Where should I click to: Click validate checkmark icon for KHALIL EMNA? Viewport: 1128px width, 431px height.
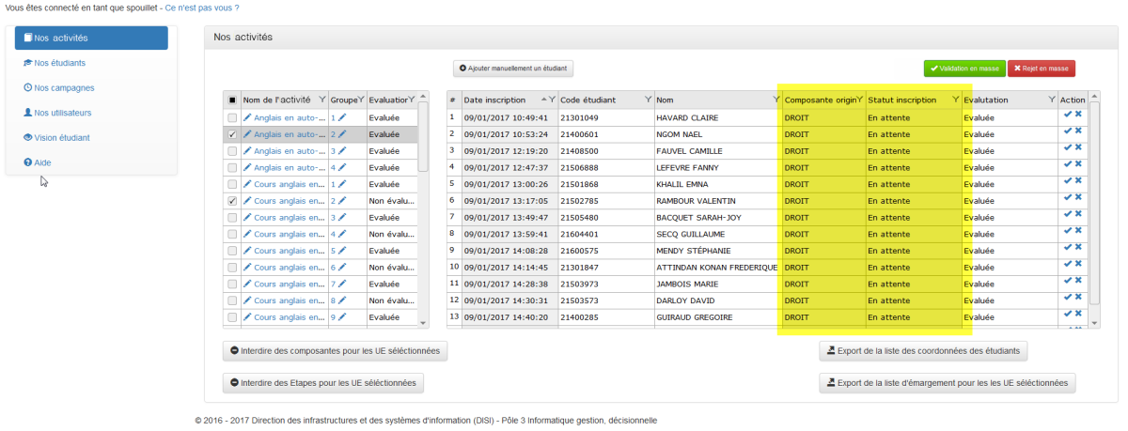pyautogui.click(x=1067, y=181)
